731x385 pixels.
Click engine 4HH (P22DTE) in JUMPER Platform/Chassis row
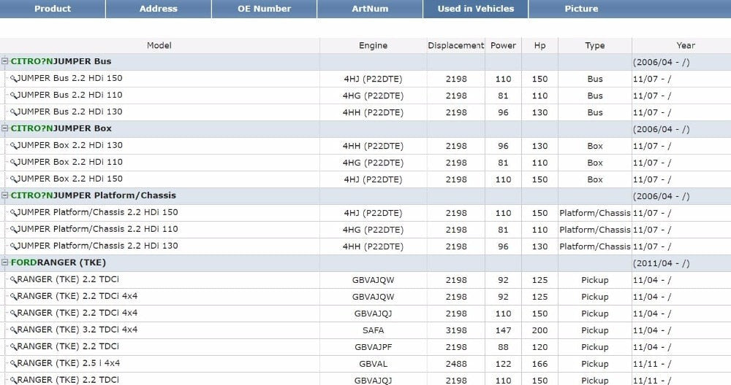tap(373, 246)
